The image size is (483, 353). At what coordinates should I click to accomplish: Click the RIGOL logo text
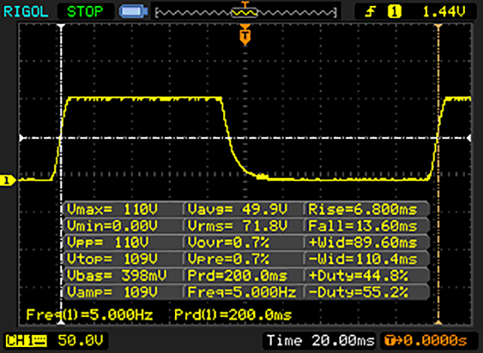[x=26, y=12]
